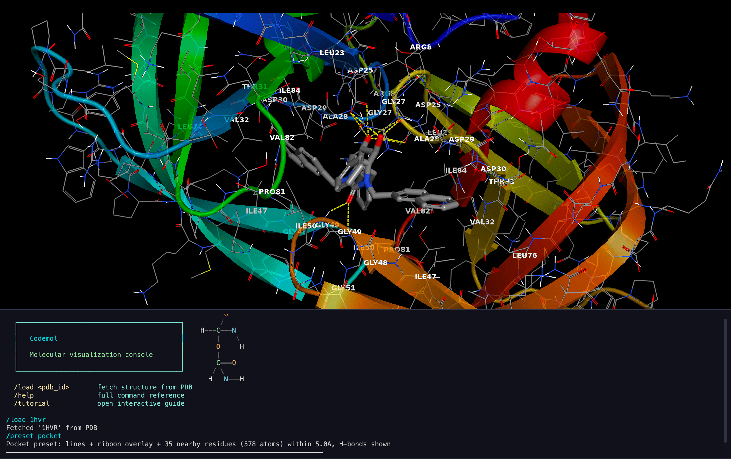Select the ARG8 residue label

point(420,47)
